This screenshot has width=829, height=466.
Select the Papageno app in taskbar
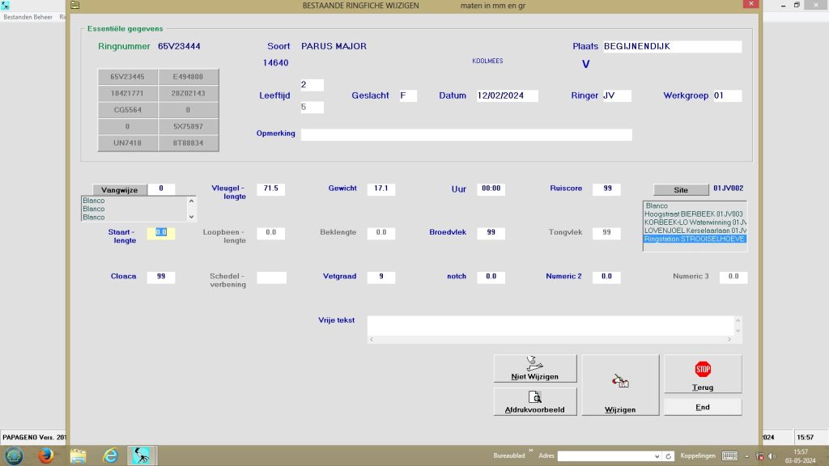click(x=142, y=455)
